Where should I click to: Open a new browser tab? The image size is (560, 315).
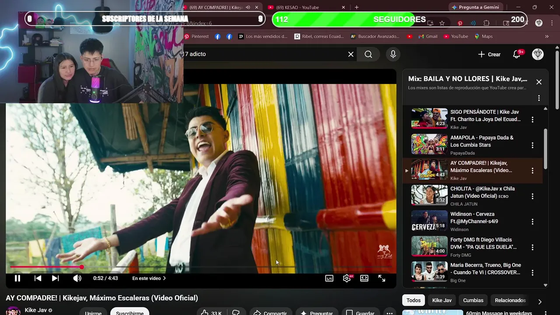[357, 7]
